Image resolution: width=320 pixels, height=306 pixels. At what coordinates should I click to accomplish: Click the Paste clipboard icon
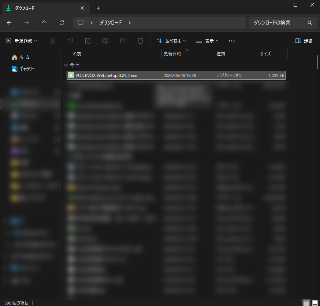88,41
